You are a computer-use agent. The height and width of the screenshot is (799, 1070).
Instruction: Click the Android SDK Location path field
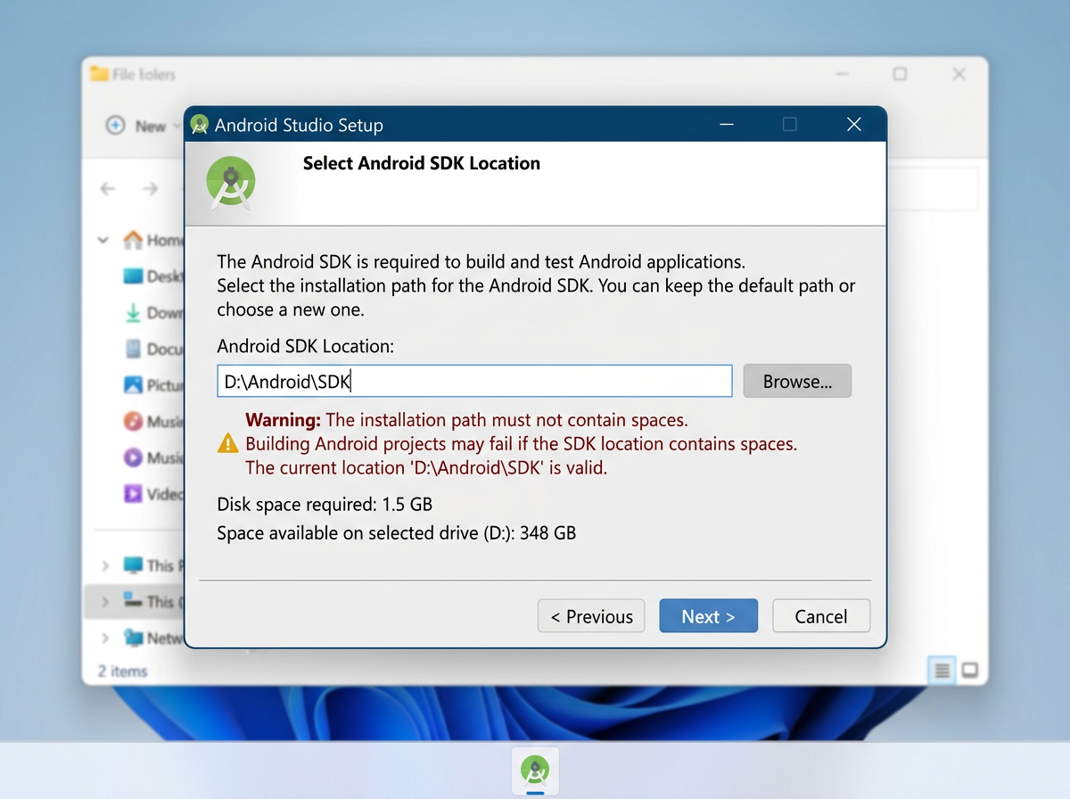474,381
